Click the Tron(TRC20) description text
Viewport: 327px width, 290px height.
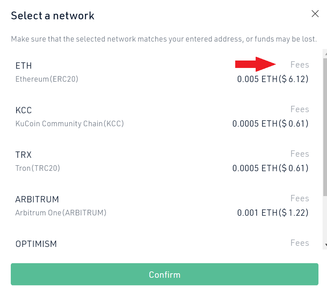click(x=38, y=168)
